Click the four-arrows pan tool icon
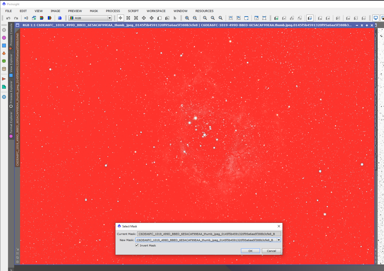This screenshot has height=271, width=384. tap(152, 18)
